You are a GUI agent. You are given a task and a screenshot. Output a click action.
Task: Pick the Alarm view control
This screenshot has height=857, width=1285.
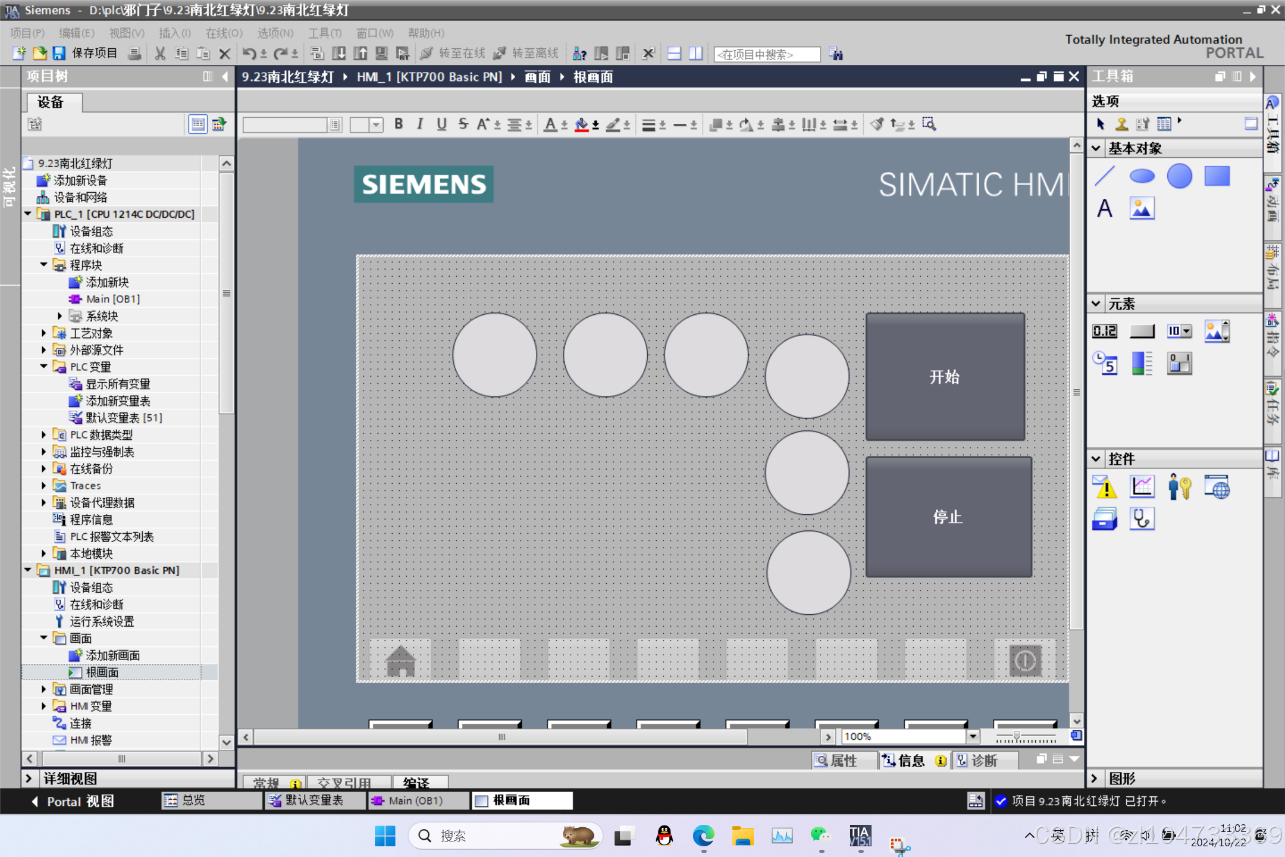click(1105, 487)
